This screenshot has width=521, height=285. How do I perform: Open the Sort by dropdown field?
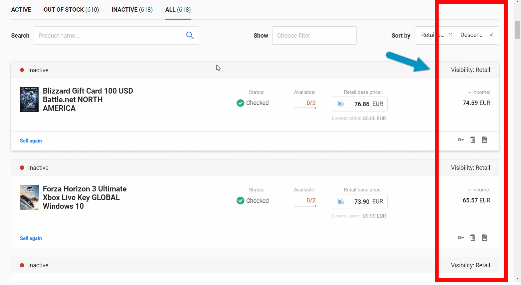click(457, 35)
